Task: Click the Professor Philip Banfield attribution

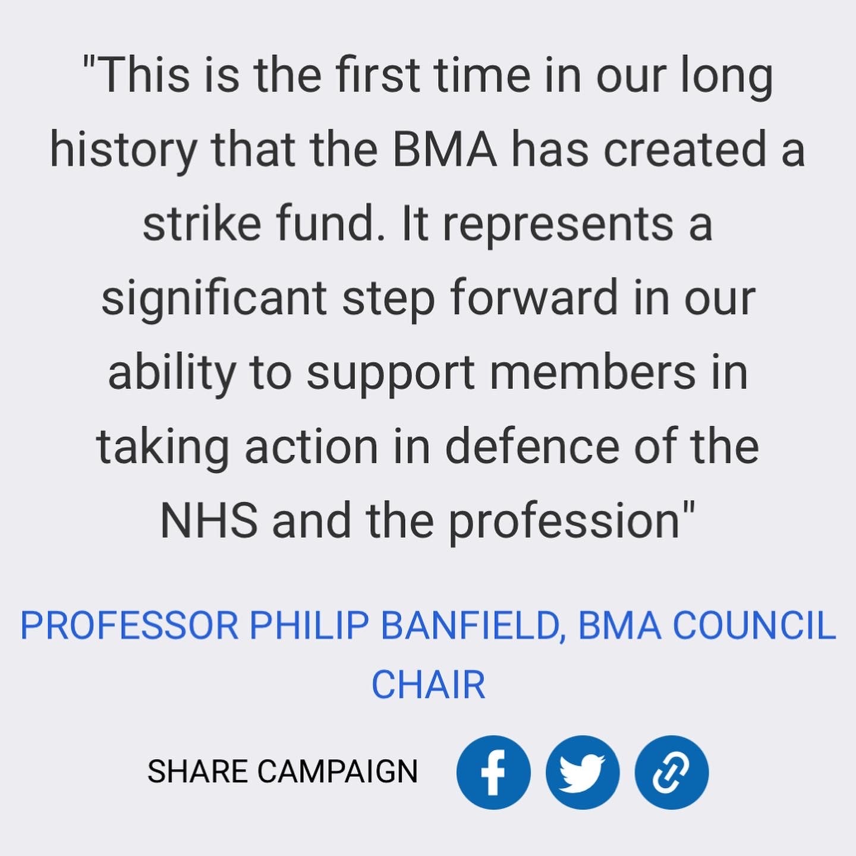Action: tap(291, 626)
